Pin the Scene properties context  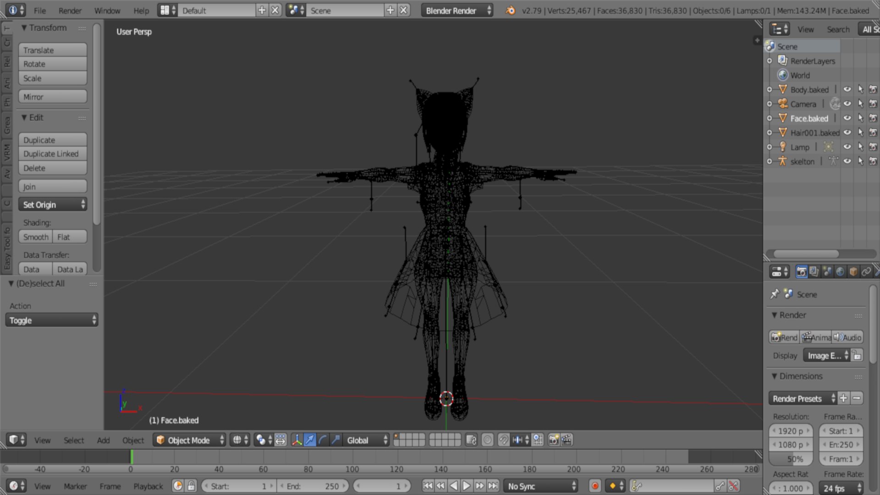[x=775, y=294]
